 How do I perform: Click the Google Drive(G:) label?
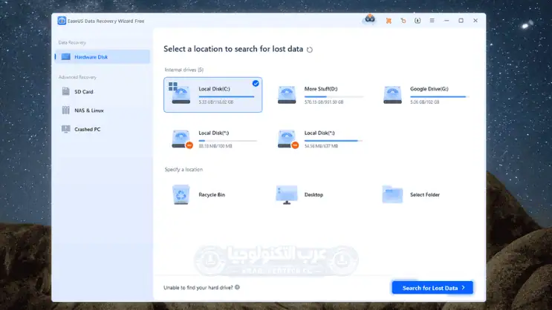click(x=429, y=89)
